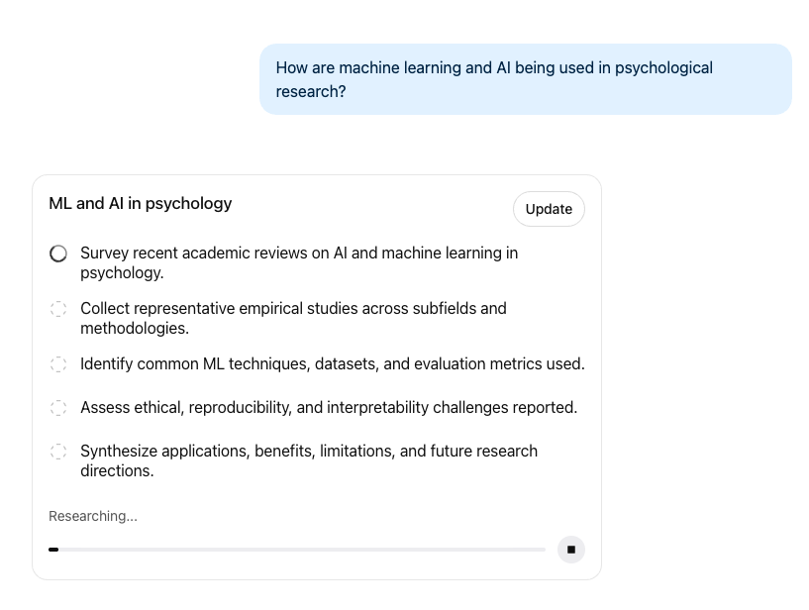Click the status icon next to the synthesize applications step
The height and width of the screenshot is (610, 809).
point(58,452)
